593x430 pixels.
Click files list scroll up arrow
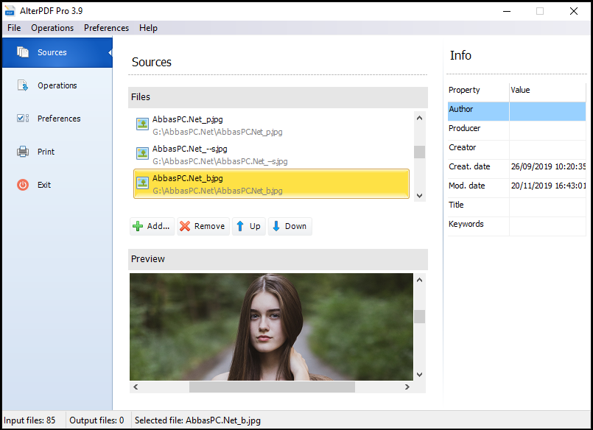(x=419, y=118)
